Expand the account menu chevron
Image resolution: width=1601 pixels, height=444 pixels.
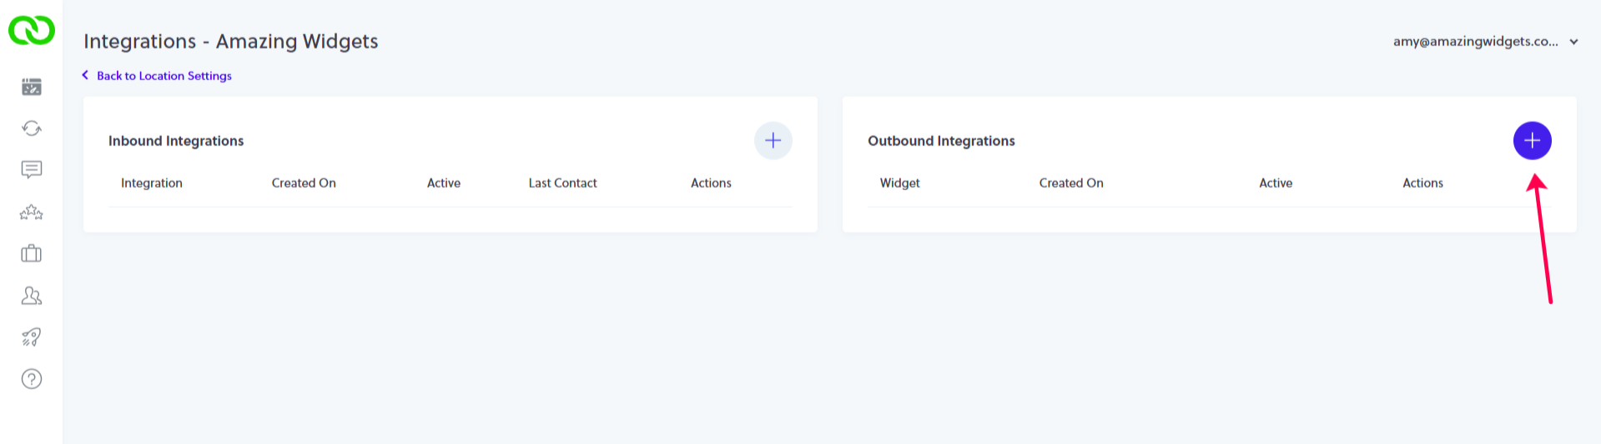(1573, 42)
